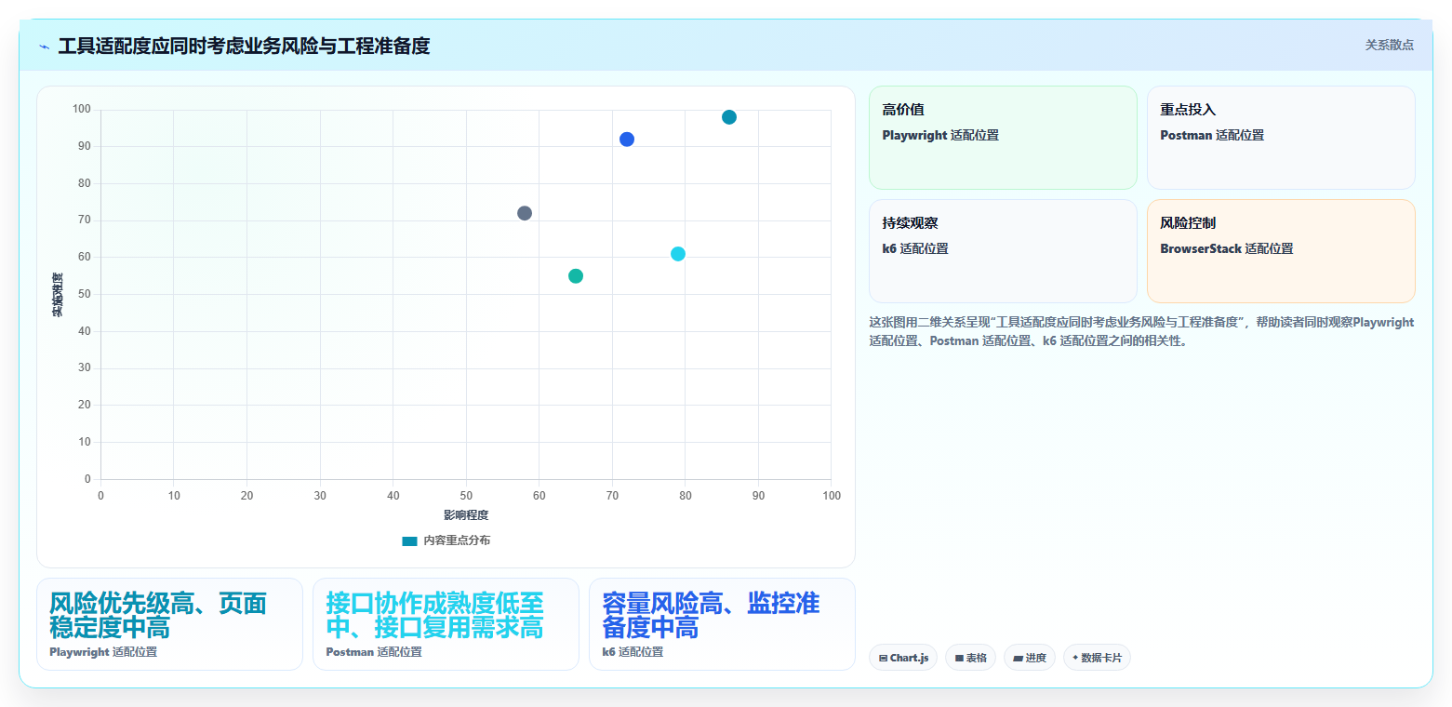Click the 风险优先级高、页面稳定度中高 card

point(169,624)
